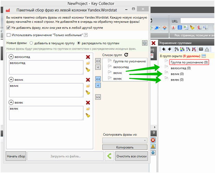Refresh the Список групп list
Viewport: 215px width, 173px height.
pos(126,55)
